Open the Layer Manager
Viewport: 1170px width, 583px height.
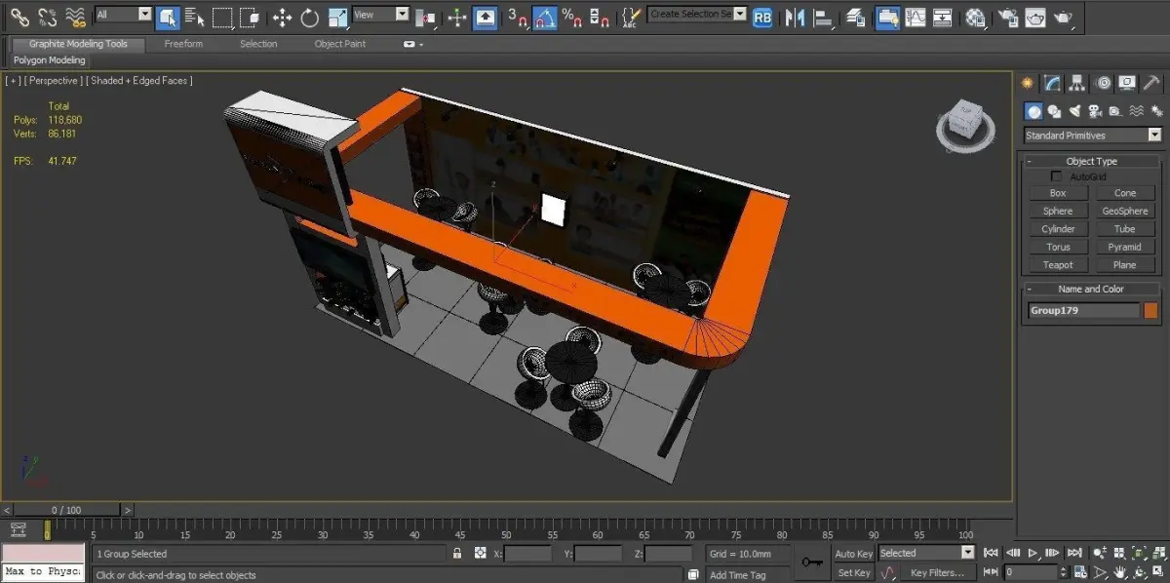855,17
